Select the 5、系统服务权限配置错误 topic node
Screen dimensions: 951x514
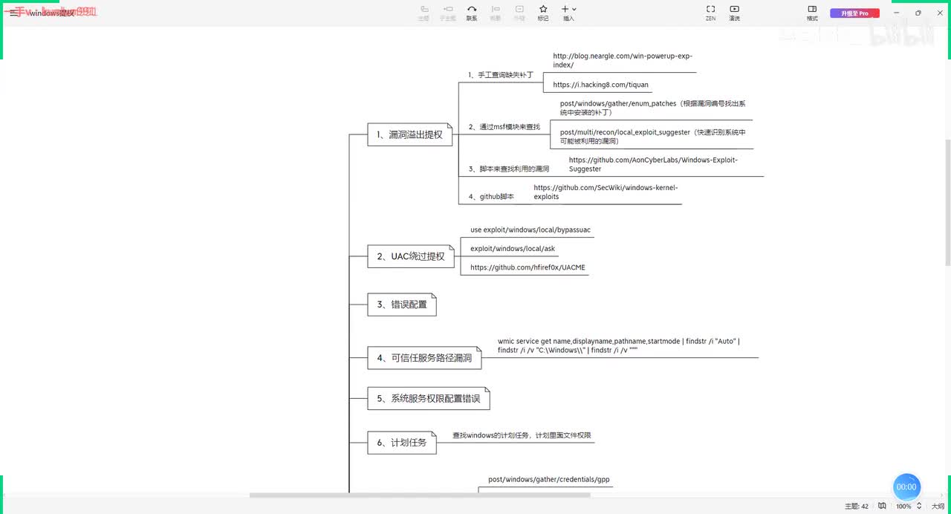tap(429, 398)
